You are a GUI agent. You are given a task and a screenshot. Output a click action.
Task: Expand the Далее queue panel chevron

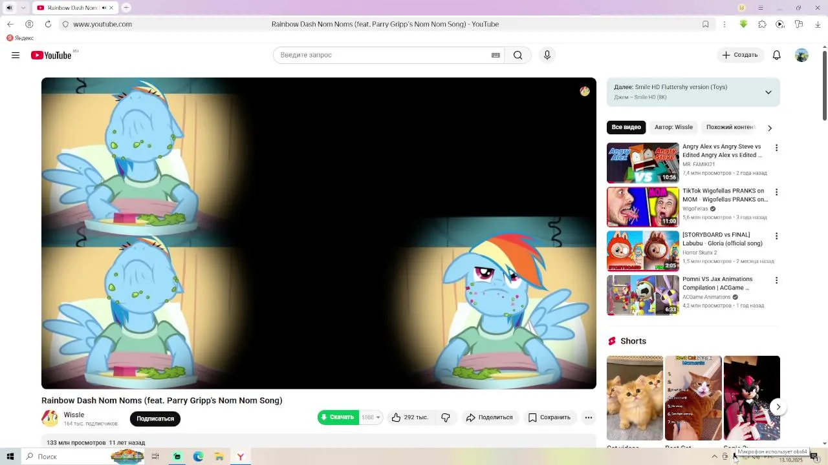click(768, 92)
